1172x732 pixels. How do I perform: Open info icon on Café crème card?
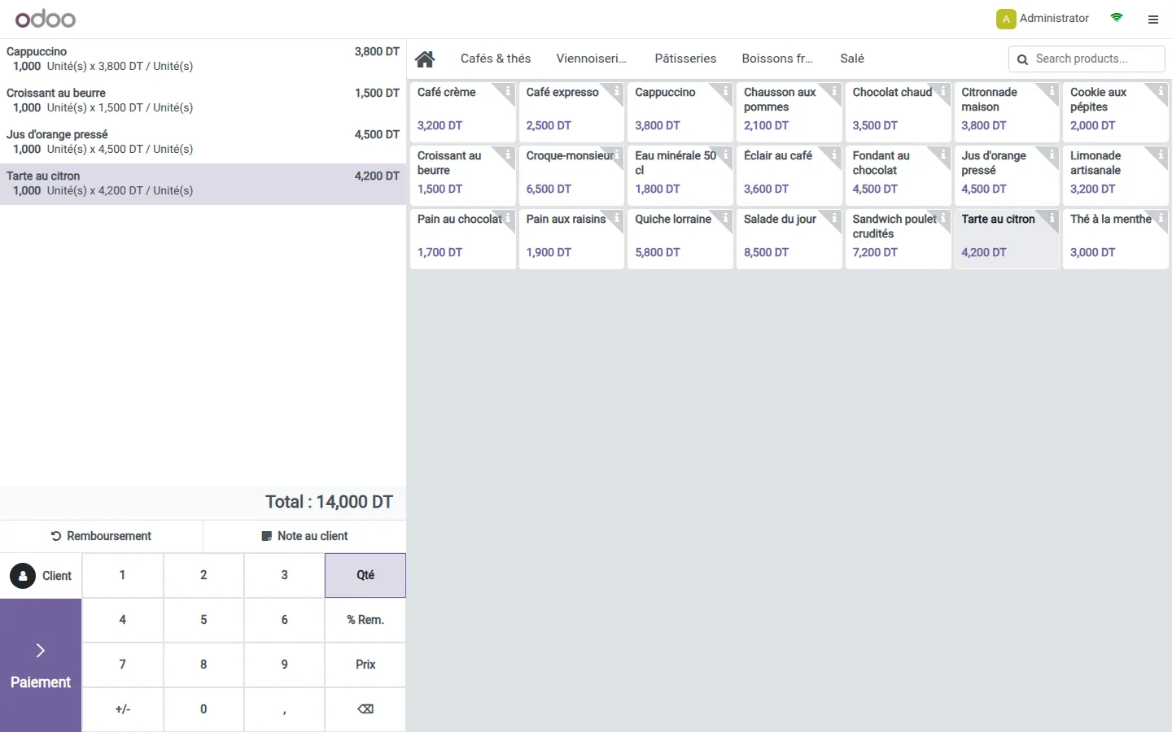tap(508, 91)
